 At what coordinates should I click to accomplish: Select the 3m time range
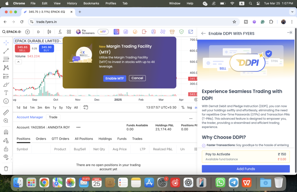pos(39,108)
